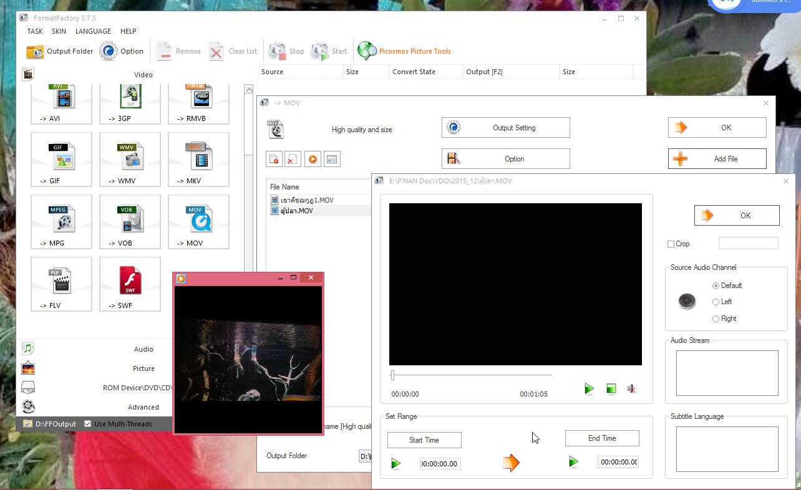Click the Source column header
Image resolution: width=801 pixels, height=490 pixels.
[x=301, y=72]
